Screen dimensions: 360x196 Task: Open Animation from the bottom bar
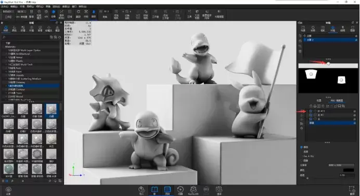coord(180,190)
